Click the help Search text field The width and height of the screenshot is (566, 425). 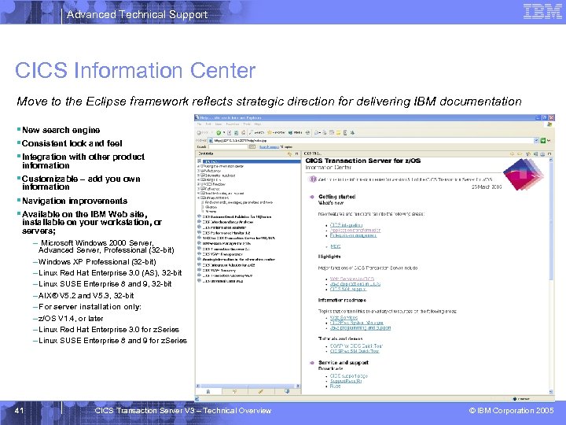point(228,146)
